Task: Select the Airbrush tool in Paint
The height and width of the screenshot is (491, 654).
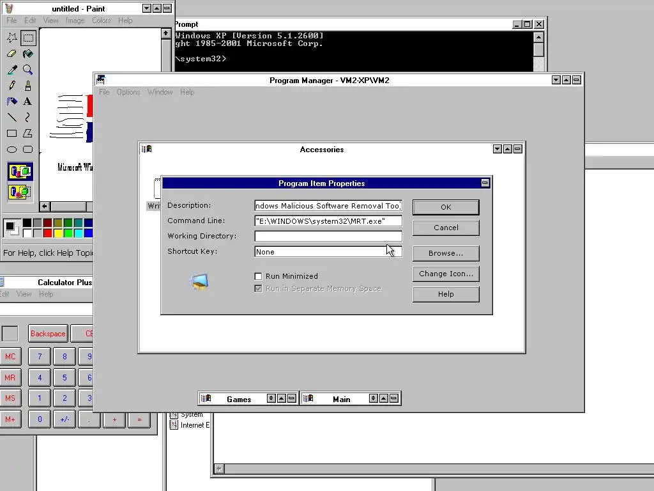Action: [x=11, y=102]
